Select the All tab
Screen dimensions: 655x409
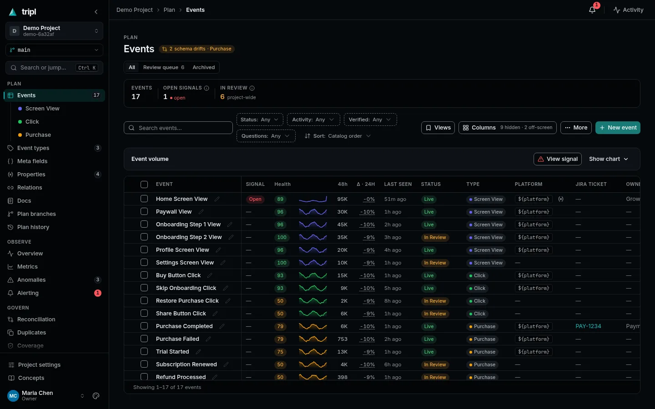pos(132,67)
